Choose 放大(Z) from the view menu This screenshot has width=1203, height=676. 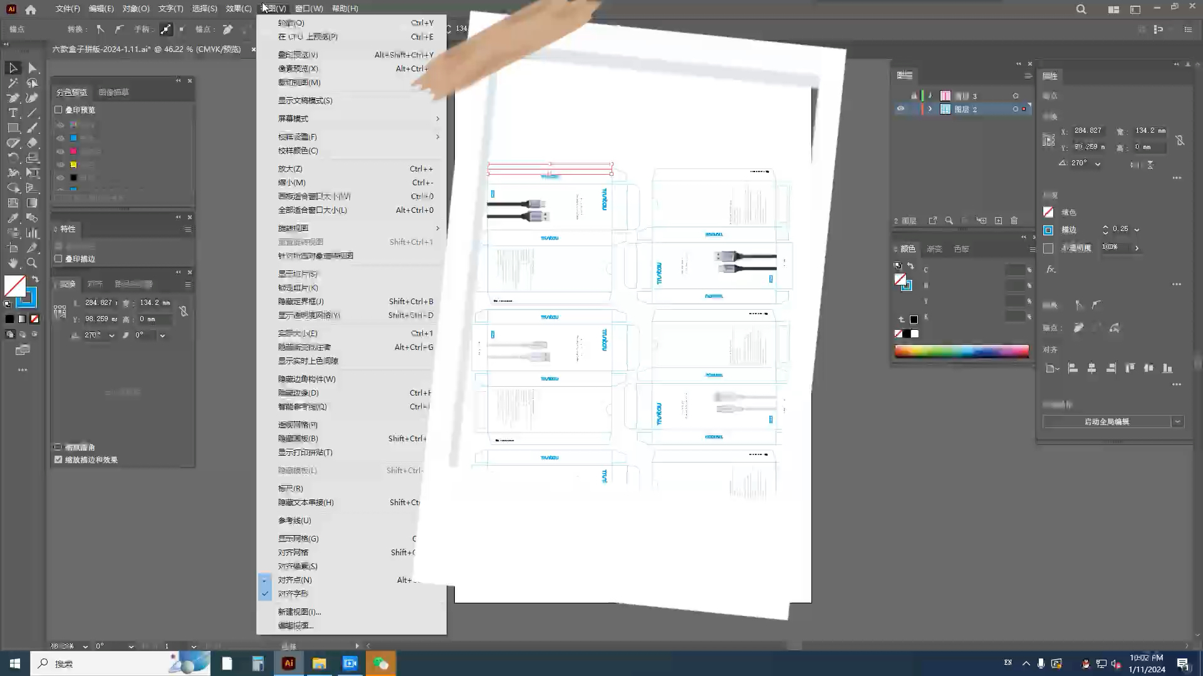coord(290,169)
